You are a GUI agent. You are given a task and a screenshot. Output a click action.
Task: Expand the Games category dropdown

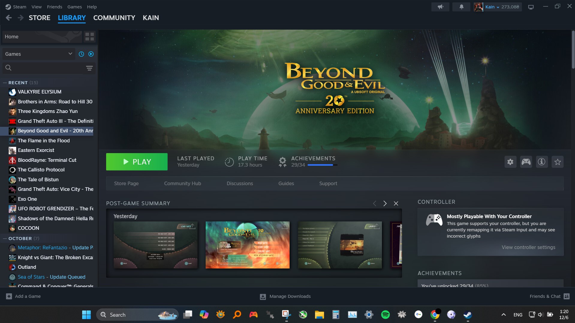39,54
